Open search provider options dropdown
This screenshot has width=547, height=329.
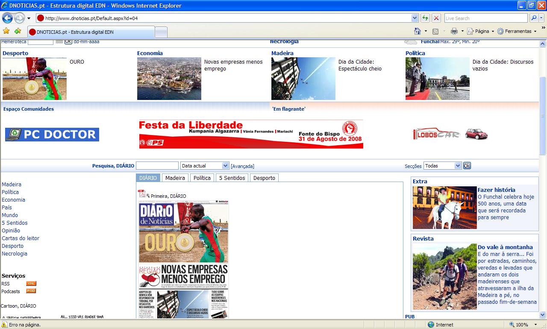542,18
